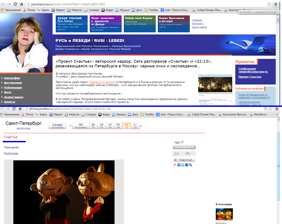The width and height of the screenshot is (282, 224).
Task: Show the earlier week with the left calendar arrow
Action: 70,126
